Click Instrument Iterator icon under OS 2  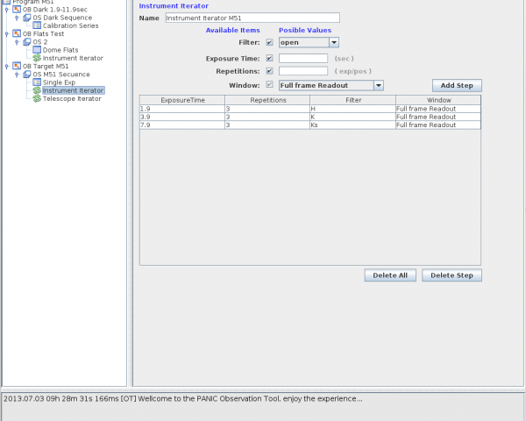click(x=37, y=58)
